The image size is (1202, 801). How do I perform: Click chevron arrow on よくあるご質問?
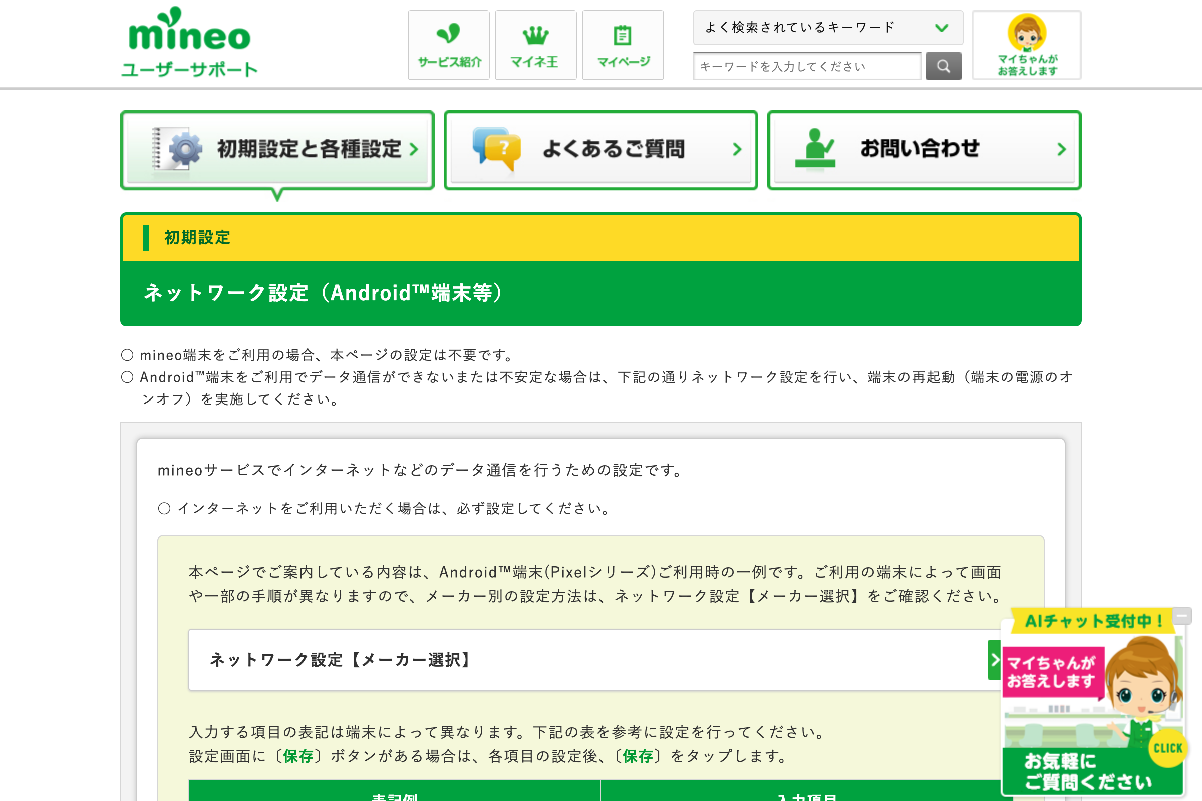[x=737, y=149]
